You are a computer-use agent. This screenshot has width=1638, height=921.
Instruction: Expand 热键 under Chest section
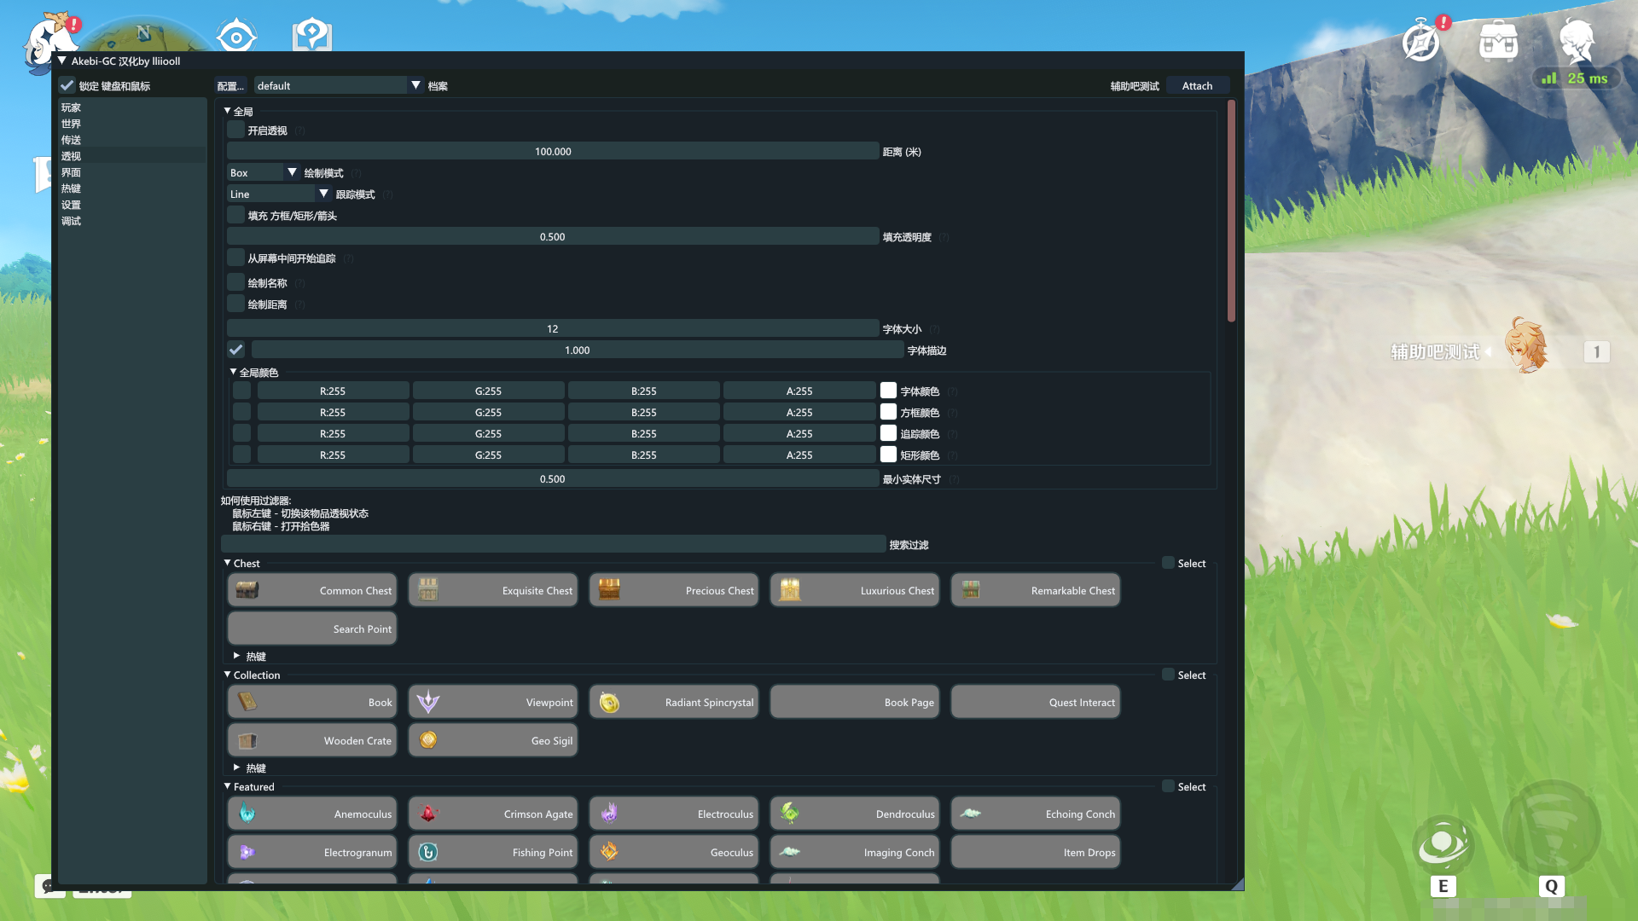pyautogui.click(x=236, y=656)
